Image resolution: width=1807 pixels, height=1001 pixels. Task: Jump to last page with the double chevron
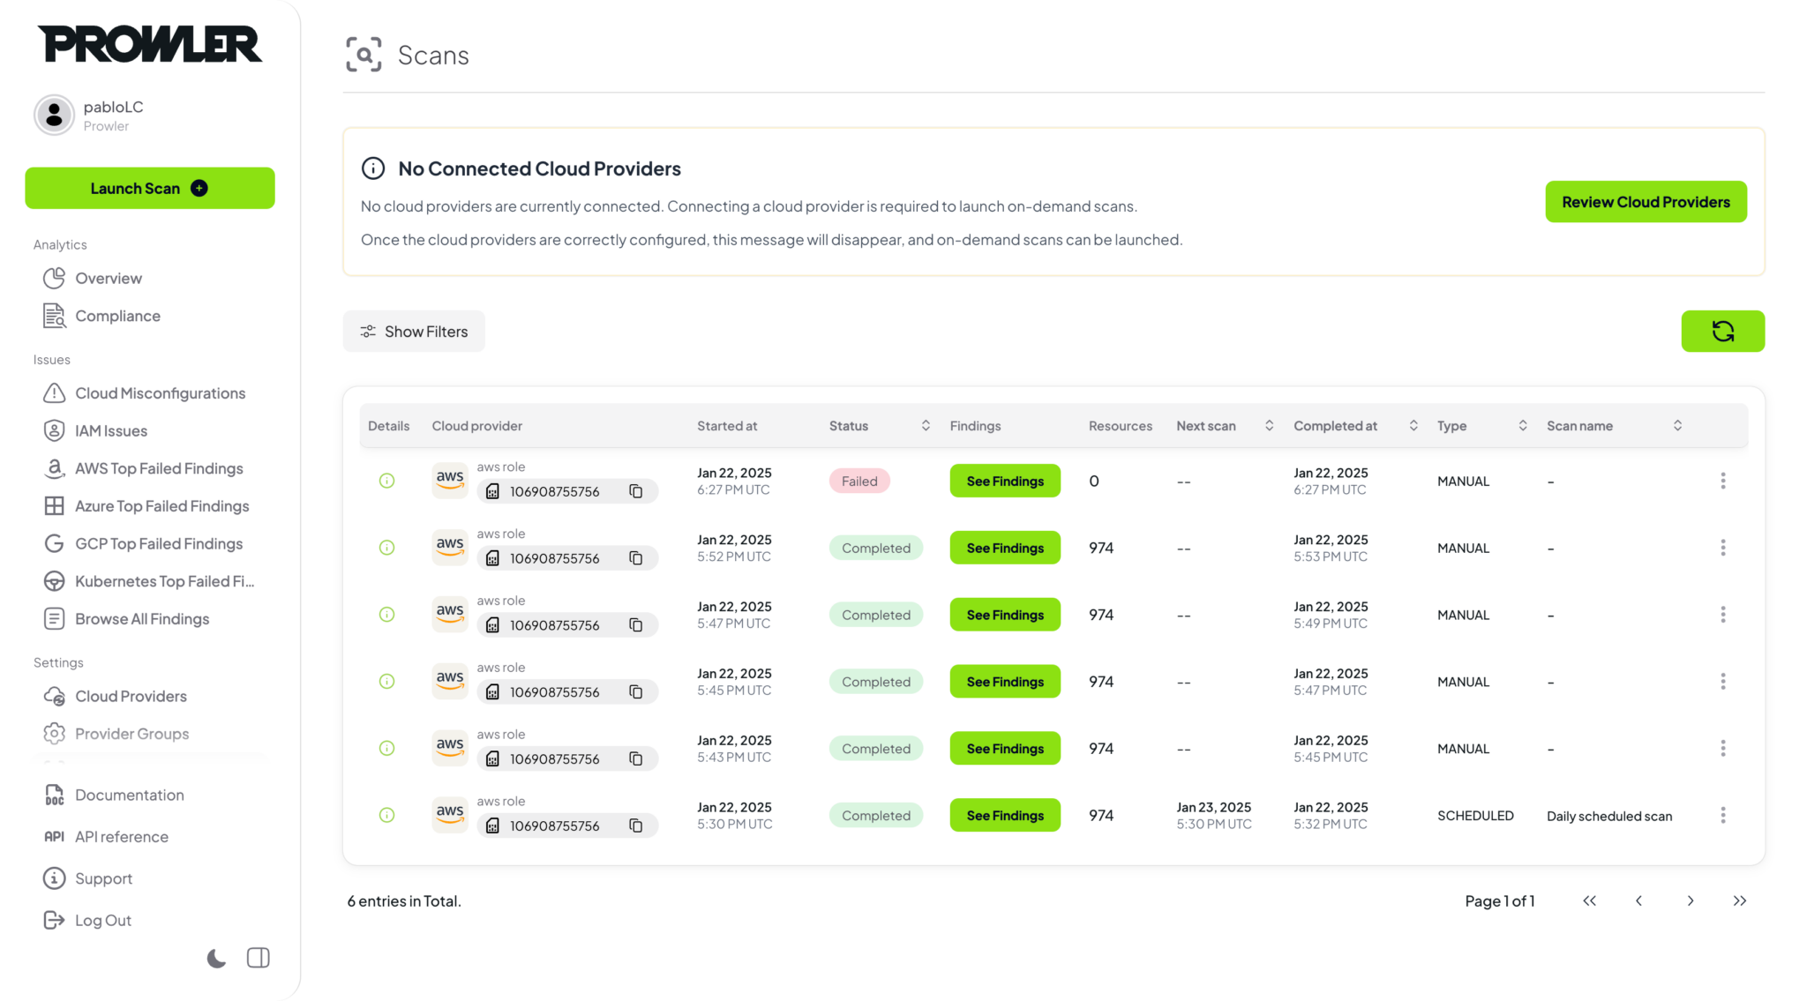[1739, 900]
